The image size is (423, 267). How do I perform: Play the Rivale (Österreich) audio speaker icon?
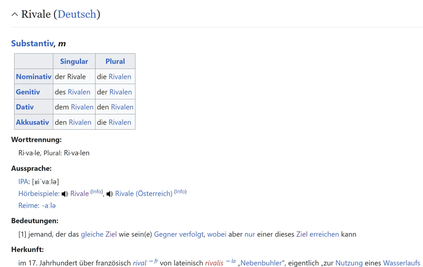click(110, 194)
